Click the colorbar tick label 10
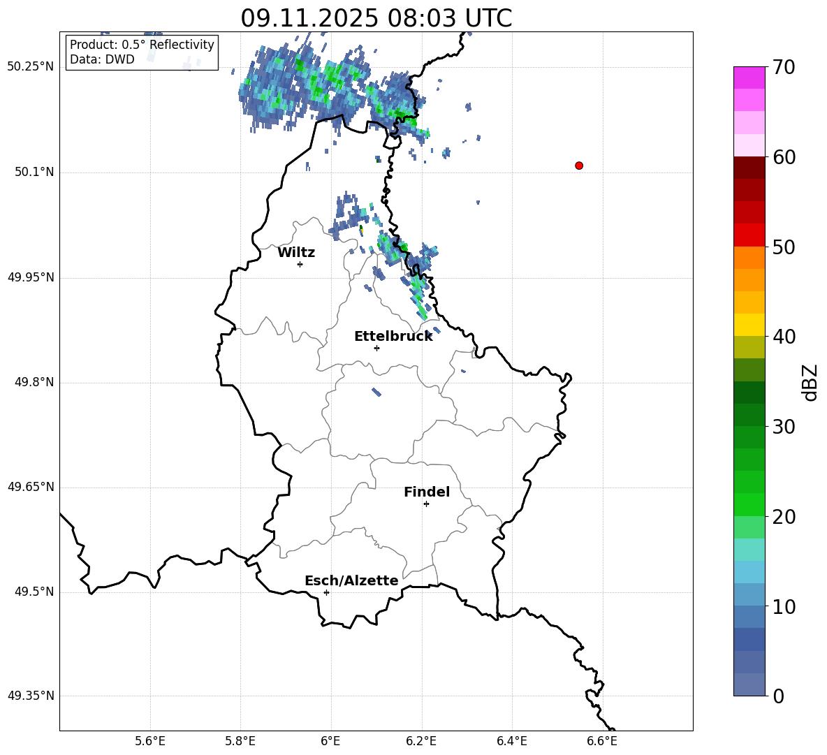 [784, 606]
